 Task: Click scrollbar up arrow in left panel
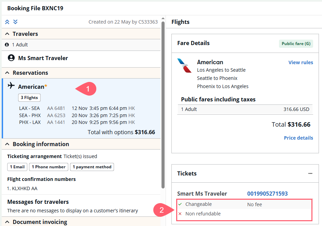(163, 18)
